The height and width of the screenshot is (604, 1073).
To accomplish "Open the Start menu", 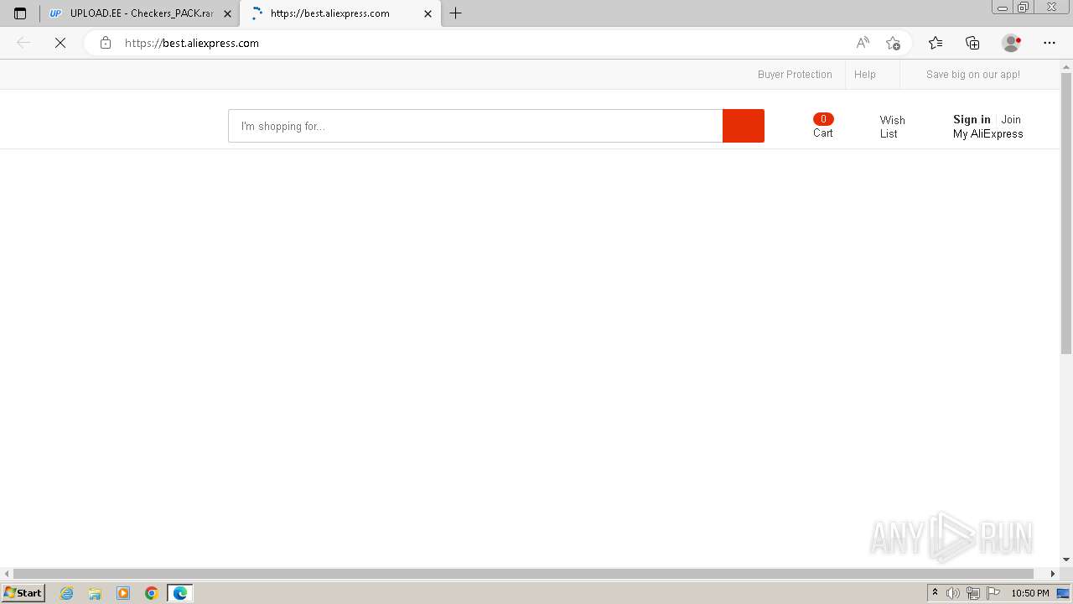I will tap(23, 592).
